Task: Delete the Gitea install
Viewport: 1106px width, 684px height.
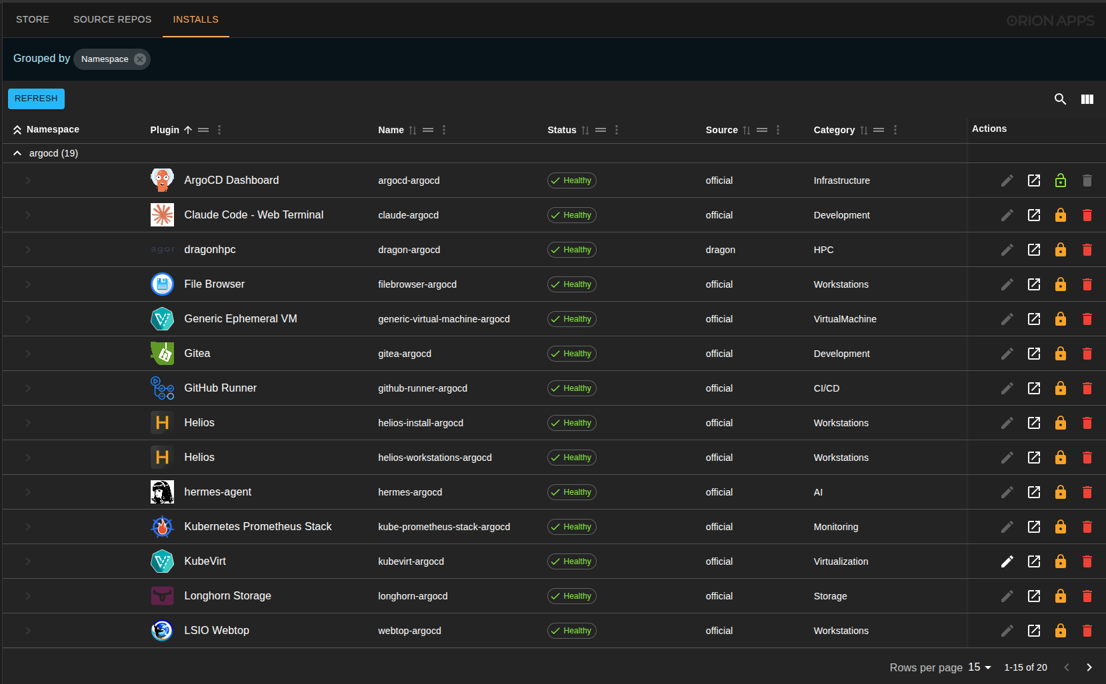Action: point(1087,354)
